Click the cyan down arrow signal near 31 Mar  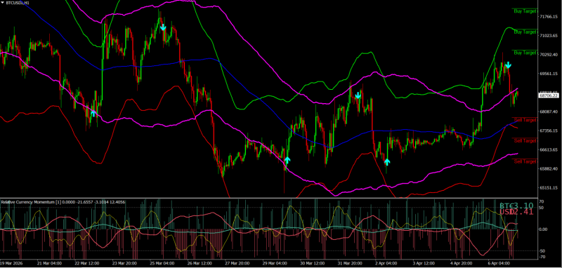click(358, 95)
